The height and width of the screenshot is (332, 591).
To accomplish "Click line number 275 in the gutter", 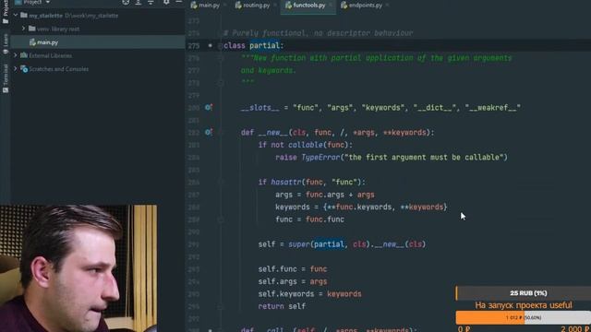I will coord(193,45).
